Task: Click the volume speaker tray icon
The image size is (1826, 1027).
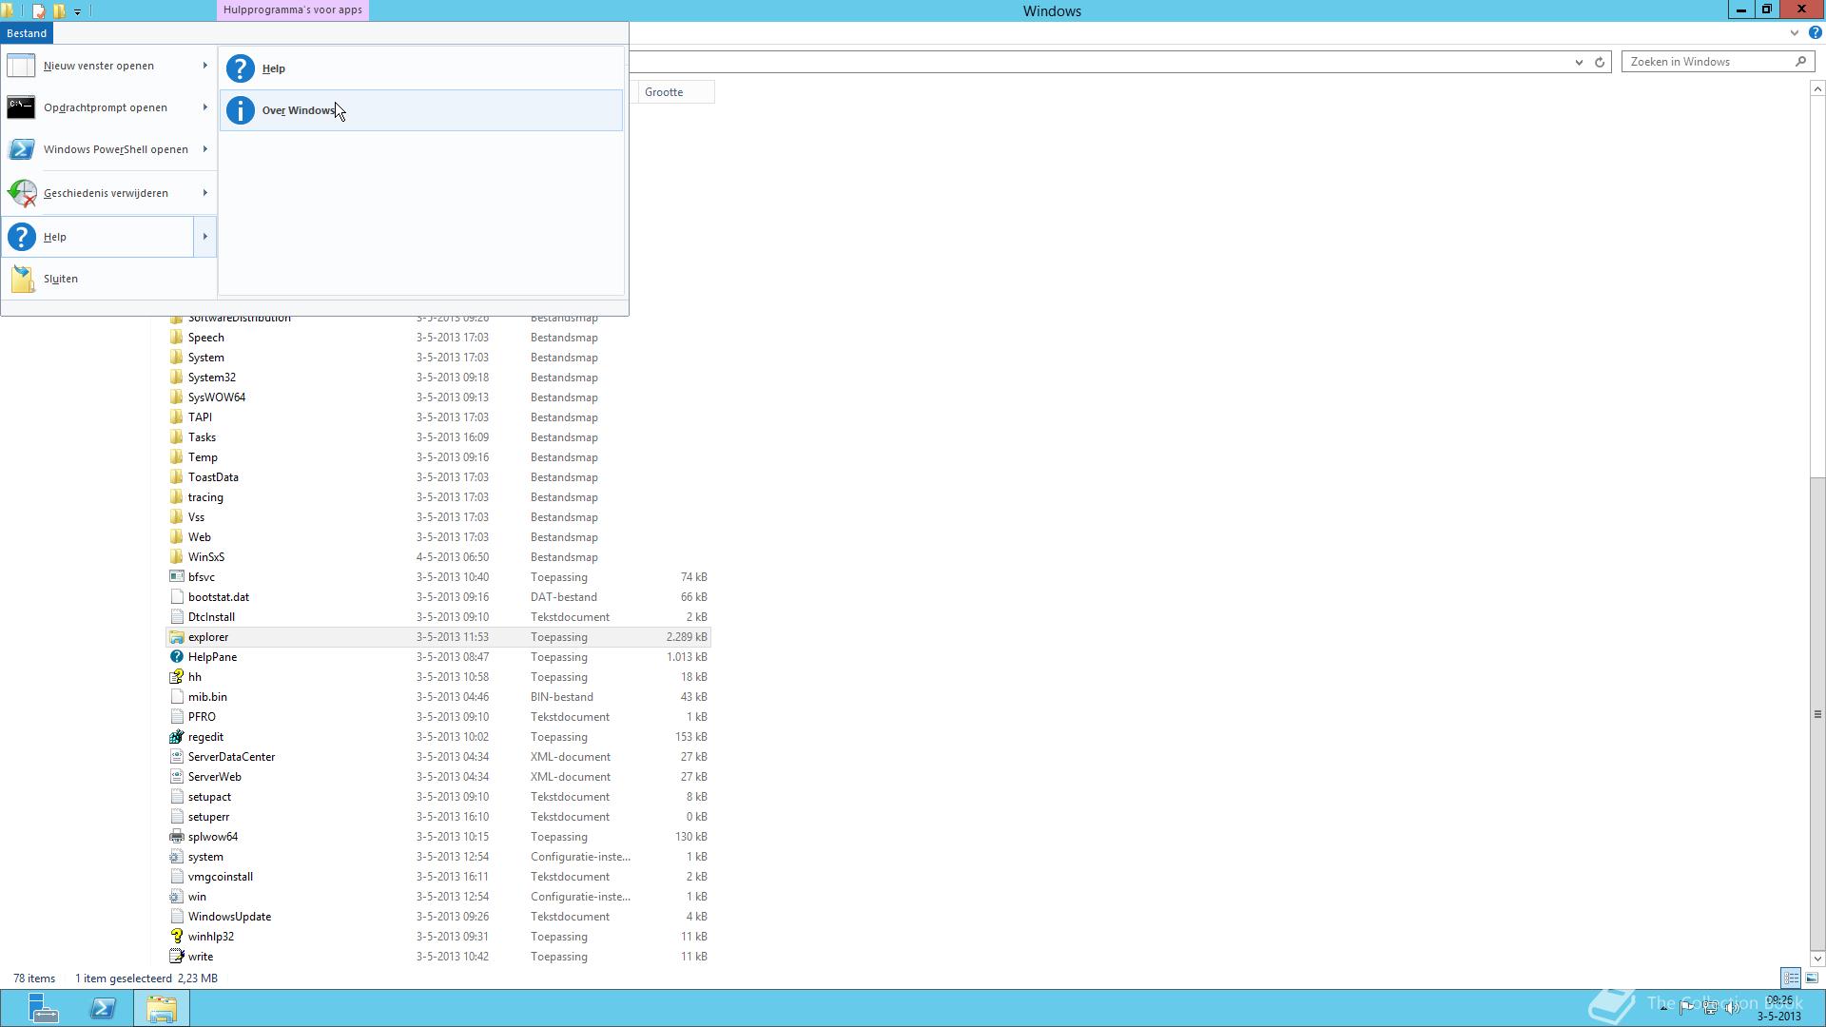Action: click(1734, 1007)
